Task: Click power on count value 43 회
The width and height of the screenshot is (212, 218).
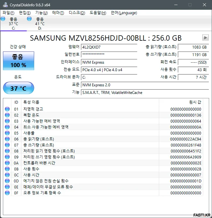Action: (x=193, y=70)
